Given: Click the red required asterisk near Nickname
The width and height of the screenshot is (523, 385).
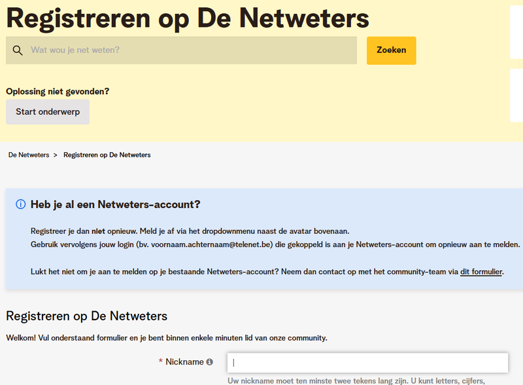Looking at the screenshot, I should [161, 362].
